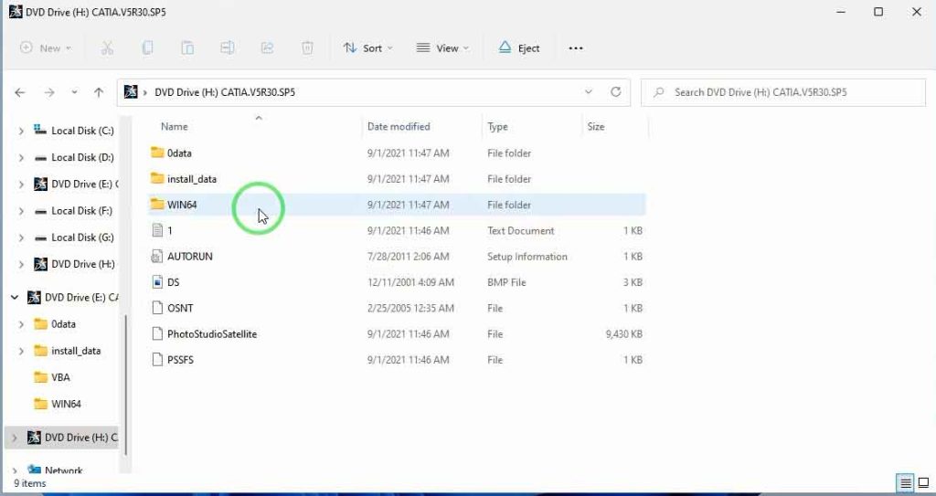The image size is (936, 496).
Task: Open the address bar history dropdown
Action: pos(589,92)
